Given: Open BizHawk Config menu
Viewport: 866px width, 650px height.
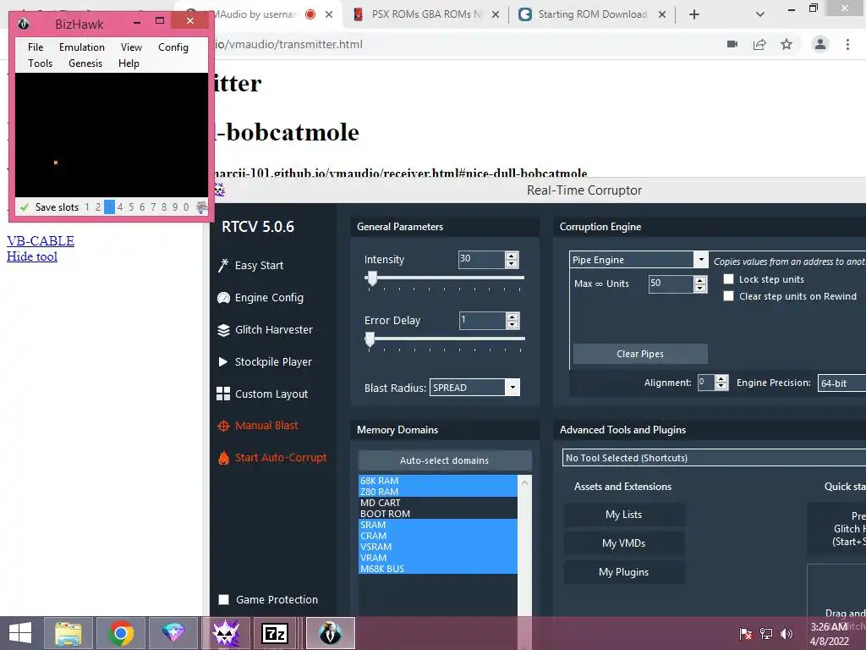Looking at the screenshot, I should tap(173, 47).
